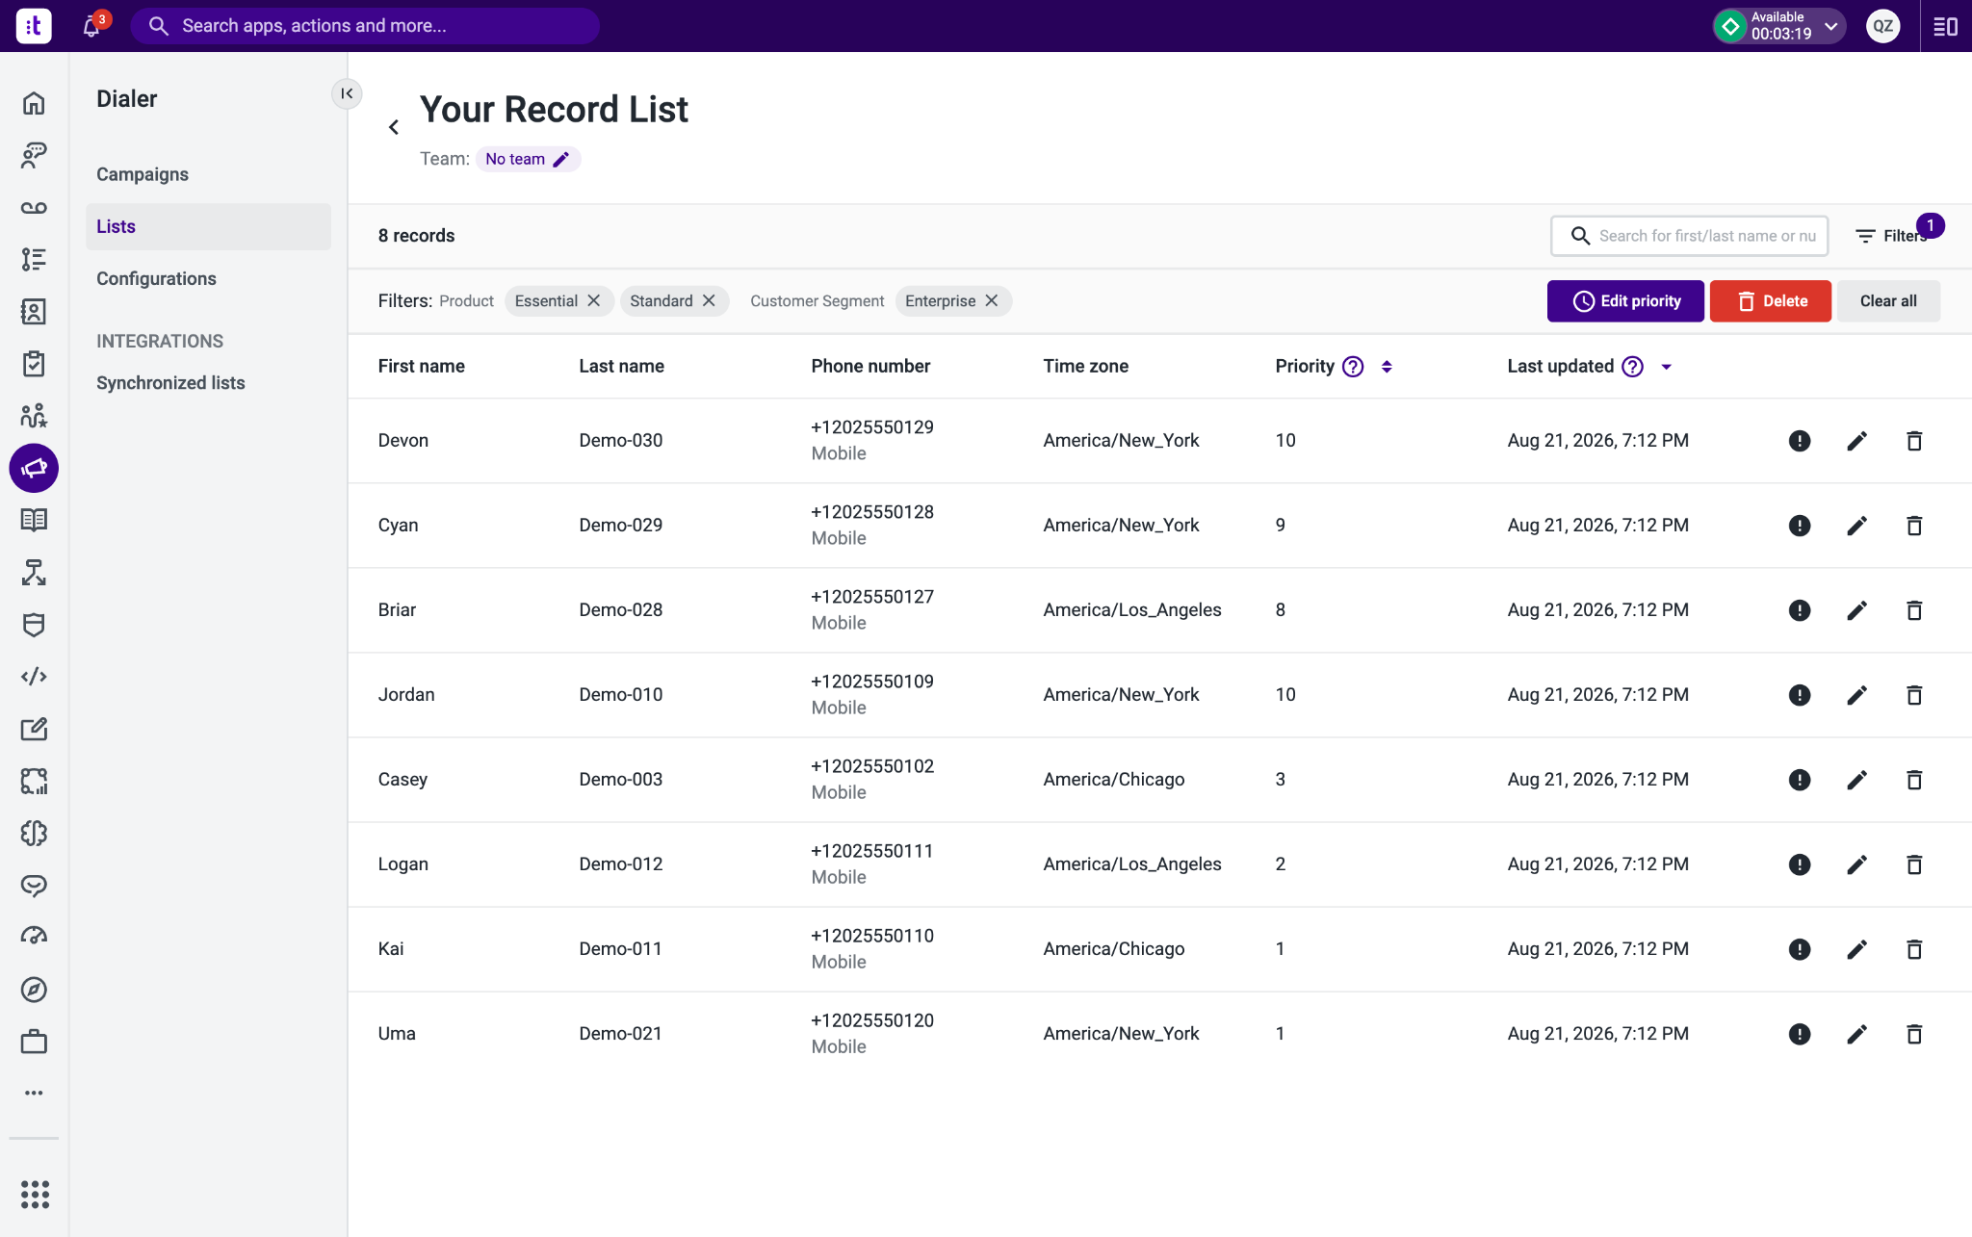Click the Home icon in sidebar
Screen dimensions: 1972x1237
point(34,103)
